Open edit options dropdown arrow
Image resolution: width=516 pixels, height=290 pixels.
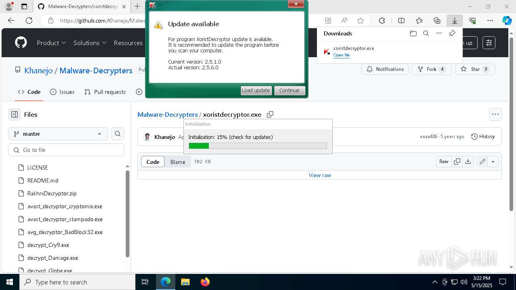(x=493, y=162)
